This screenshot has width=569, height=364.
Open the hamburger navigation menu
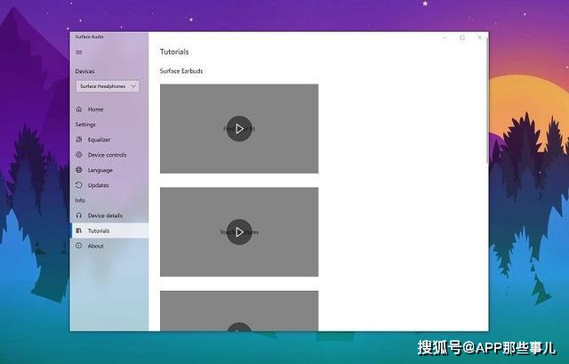[x=79, y=53]
